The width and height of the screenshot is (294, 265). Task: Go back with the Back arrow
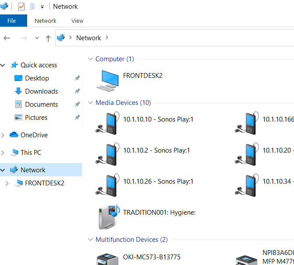(x=7, y=38)
